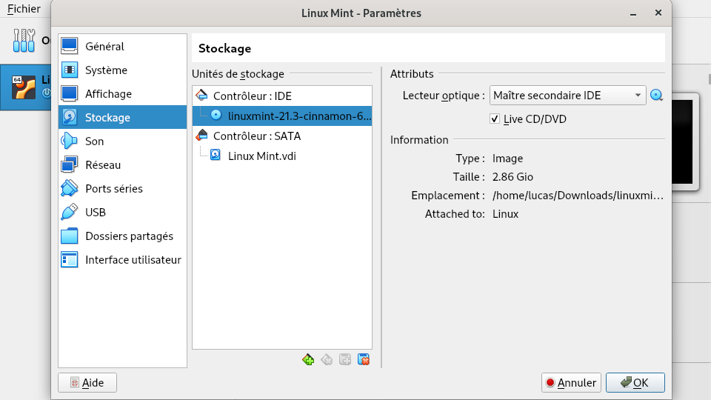Viewport: 711px width, 400px height.
Task: Open the Général settings section
Action: (x=104, y=47)
